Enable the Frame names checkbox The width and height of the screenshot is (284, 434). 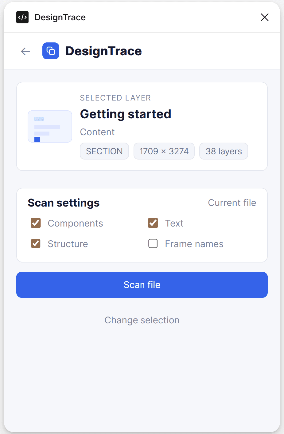click(153, 244)
